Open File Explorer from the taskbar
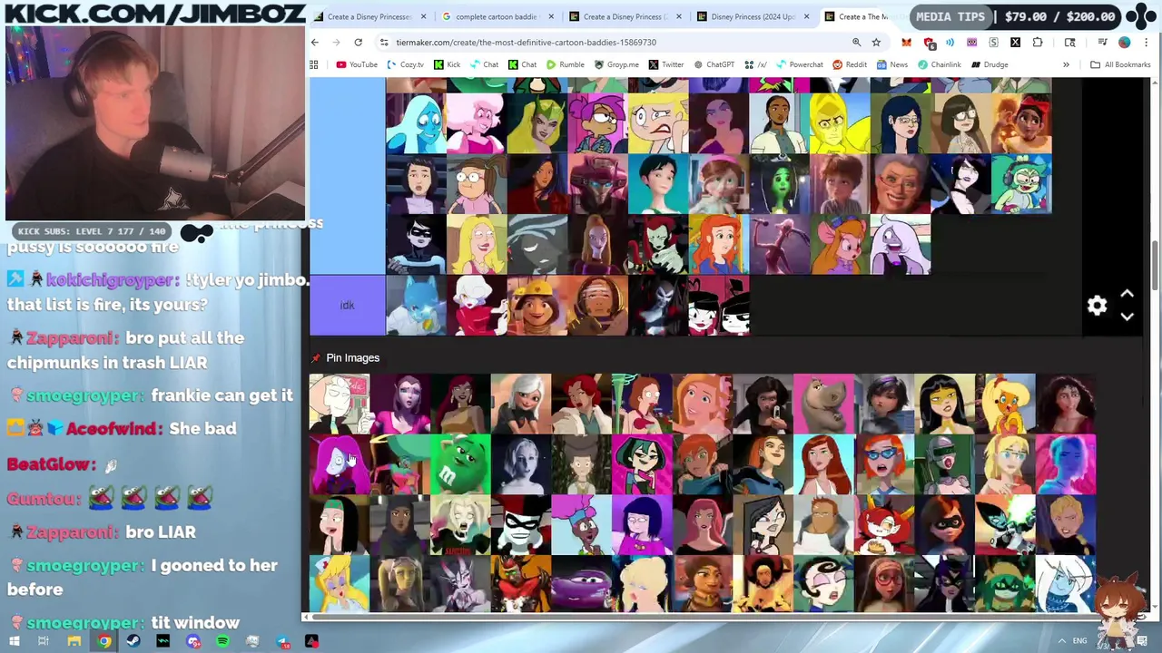 74,641
